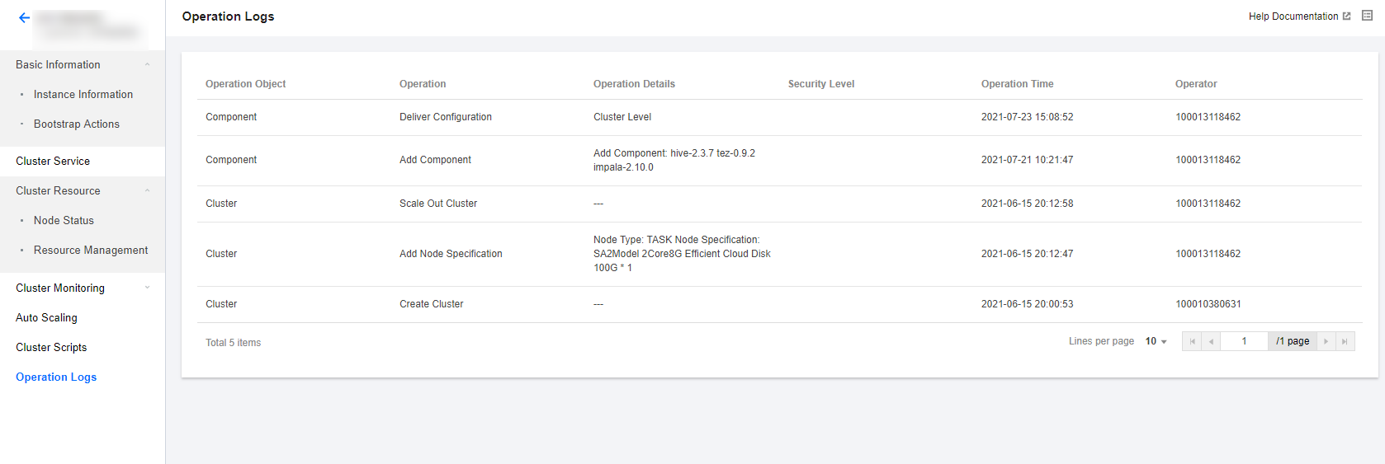1385x464 pixels.
Task: Click the back arrow icon
Action: point(24,17)
